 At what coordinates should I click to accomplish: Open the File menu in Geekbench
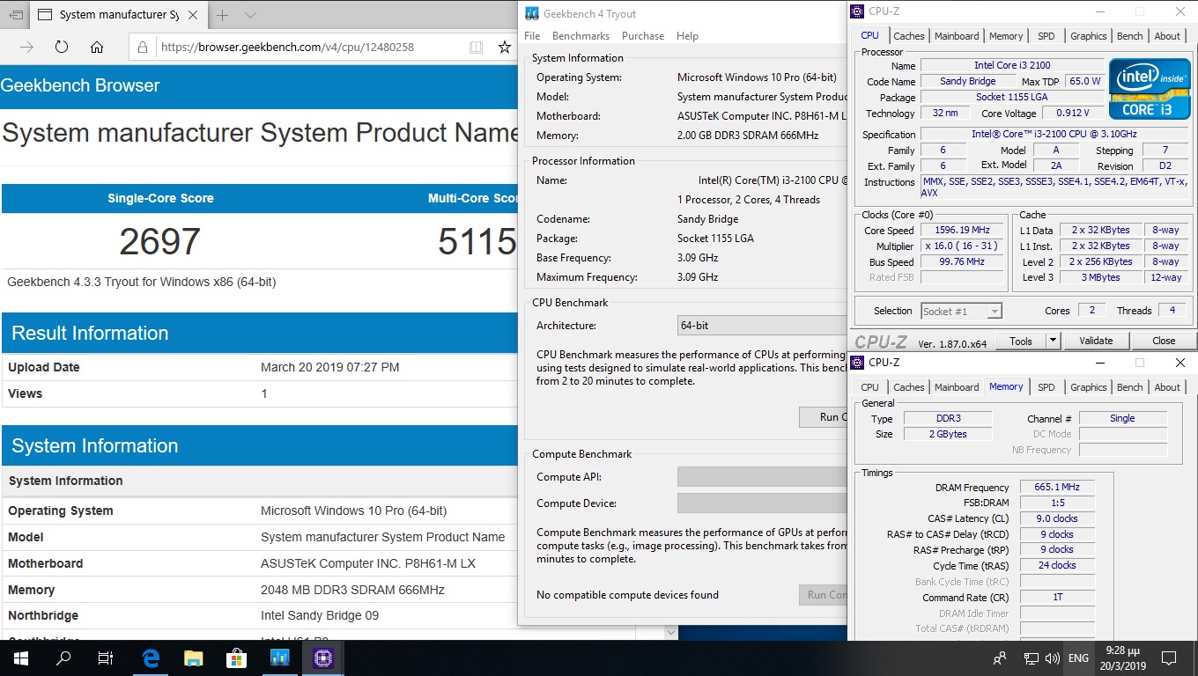click(x=532, y=36)
